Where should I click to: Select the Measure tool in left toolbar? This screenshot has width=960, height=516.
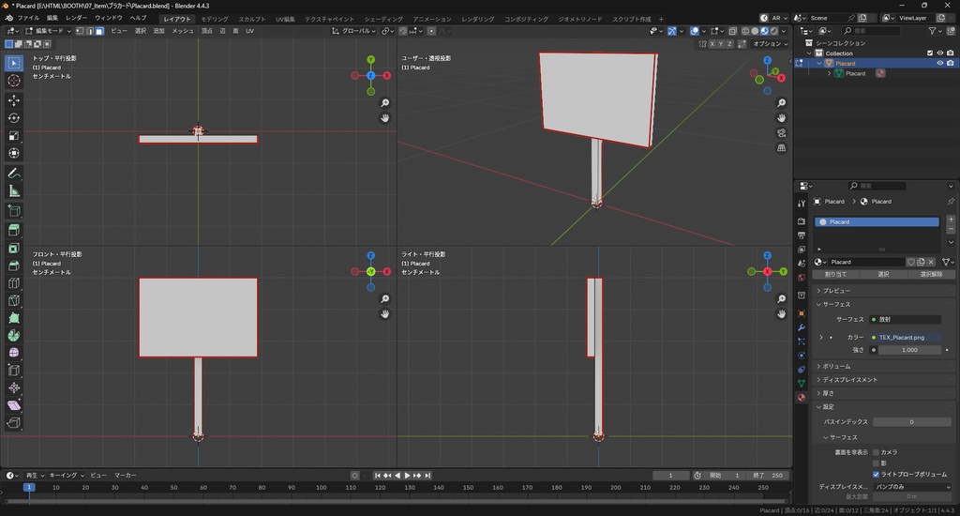click(x=14, y=190)
